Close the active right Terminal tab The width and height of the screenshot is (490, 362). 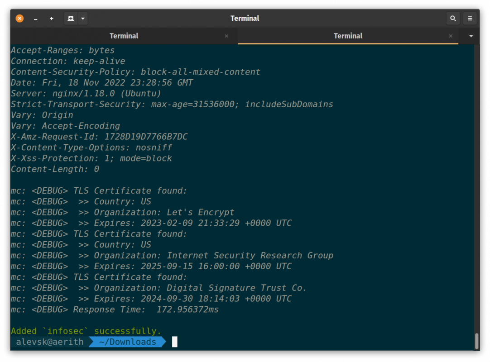point(450,36)
